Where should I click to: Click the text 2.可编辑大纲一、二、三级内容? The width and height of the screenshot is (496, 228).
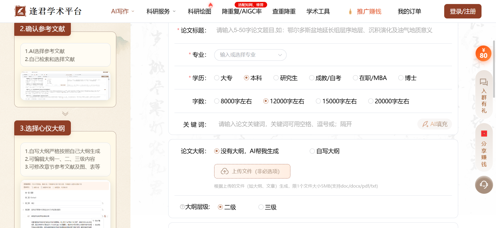pyautogui.click(x=60, y=159)
